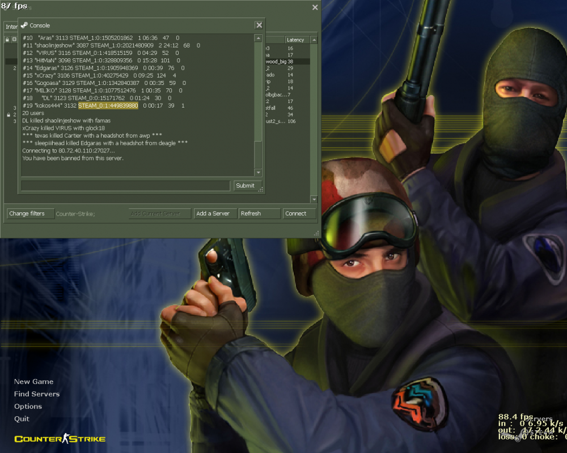Click the server list scroll-down arrow
This screenshot has width=567, height=453.
point(314,199)
